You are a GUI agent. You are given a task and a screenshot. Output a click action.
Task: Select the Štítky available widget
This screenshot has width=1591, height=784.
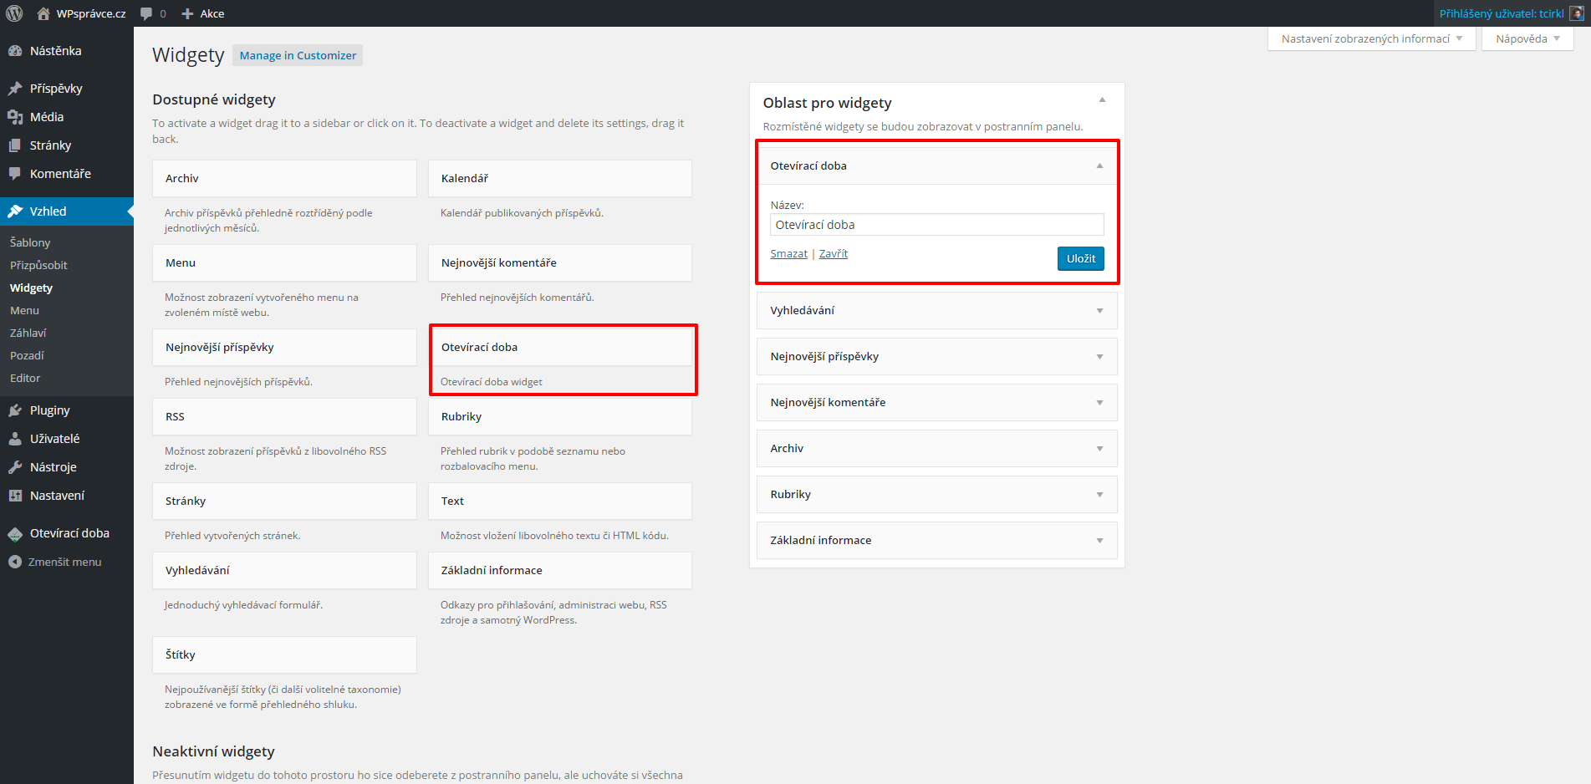[x=284, y=655]
